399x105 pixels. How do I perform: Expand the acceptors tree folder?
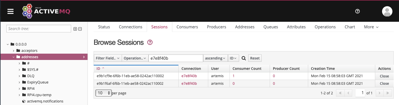[x=14, y=51]
